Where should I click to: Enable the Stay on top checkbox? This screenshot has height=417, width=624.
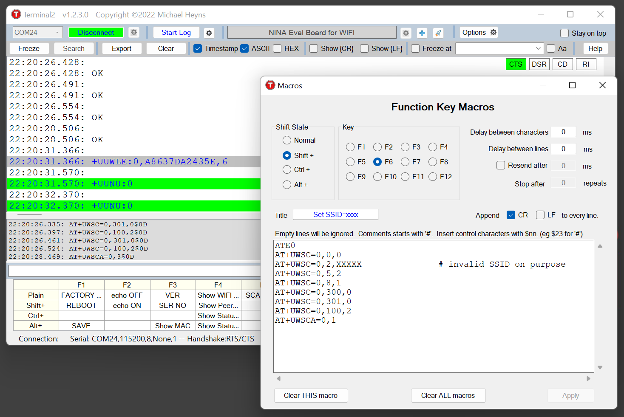[x=564, y=33]
